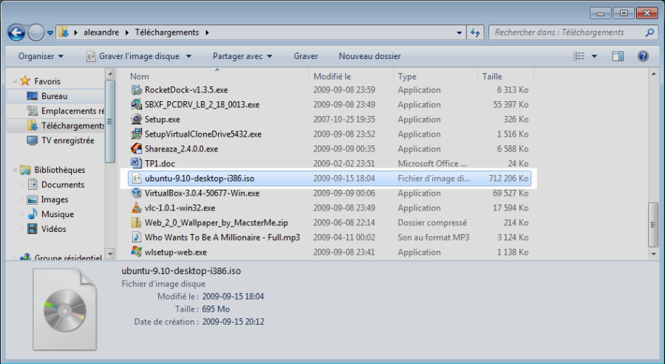Click the 712 206 Ko size cell
Image resolution: width=665 pixels, height=364 pixels.
[508, 179]
